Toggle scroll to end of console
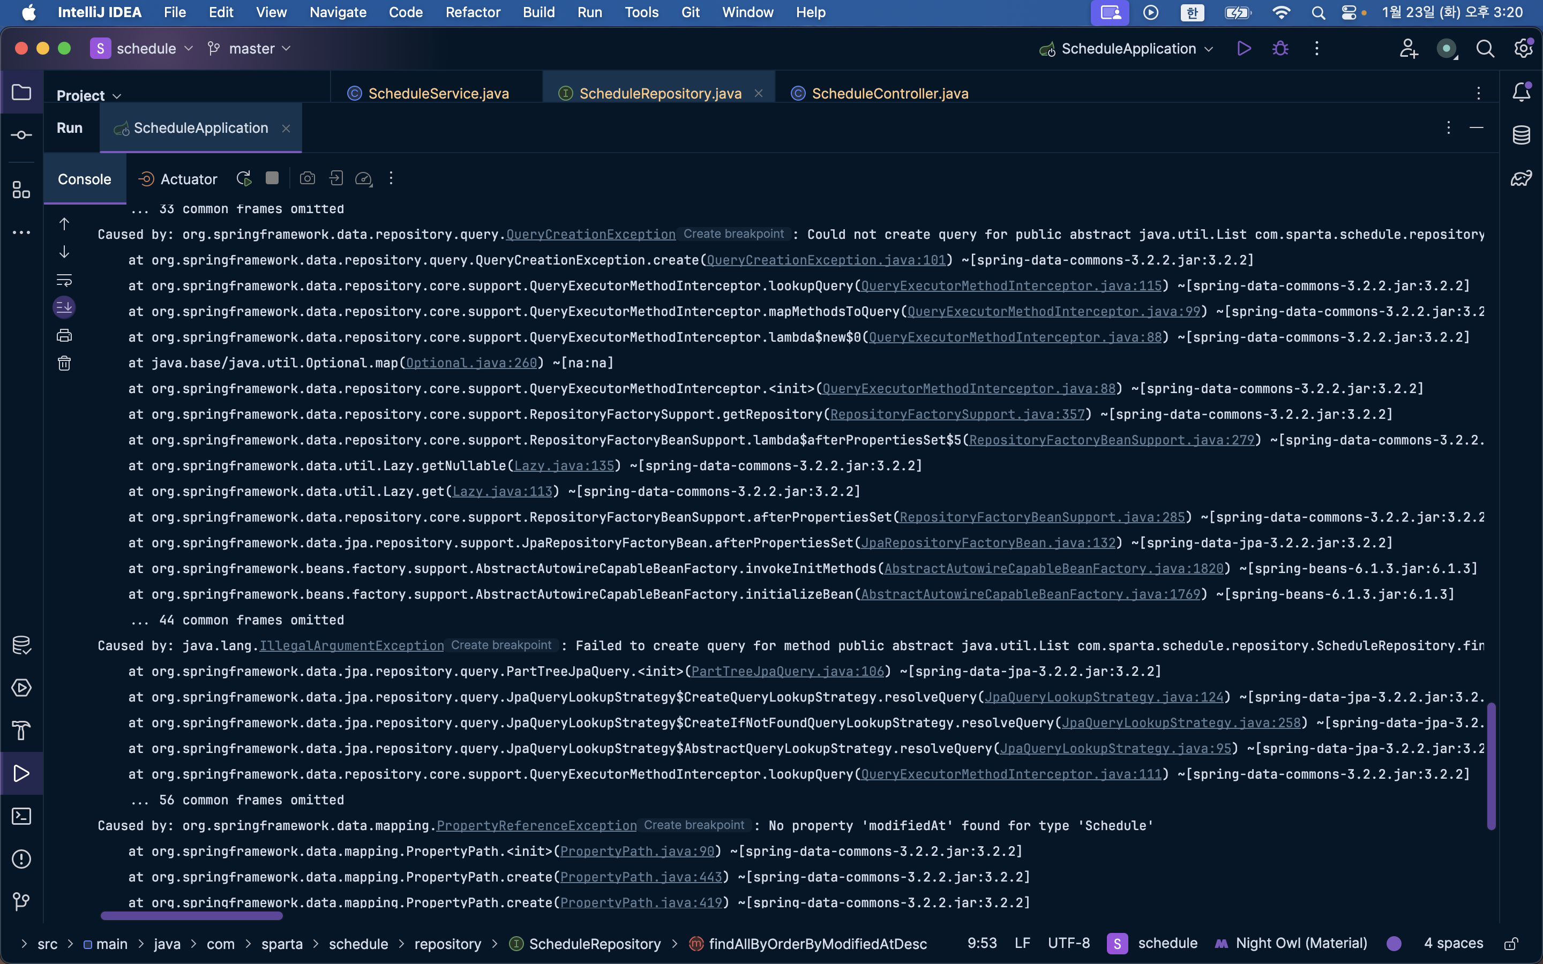Image resolution: width=1543 pixels, height=964 pixels. tap(64, 308)
